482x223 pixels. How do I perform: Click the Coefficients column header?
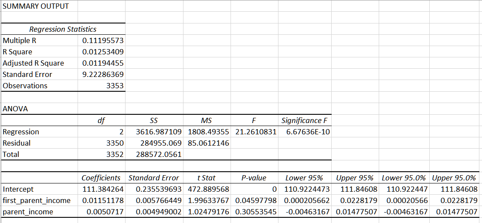pyautogui.click(x=102, y=178)
